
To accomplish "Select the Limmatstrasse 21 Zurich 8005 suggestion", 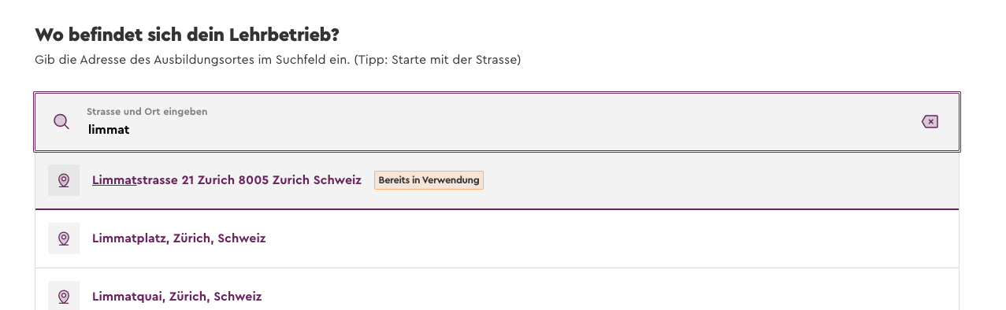I will point(497,181).
